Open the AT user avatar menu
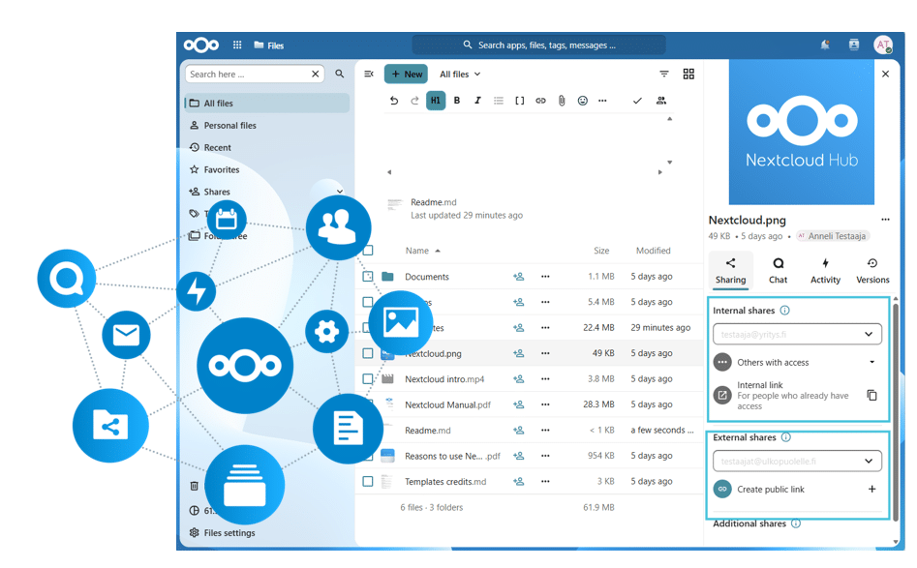Image resolution: width=917 pixels, height=568 pixels. (882, 45)
